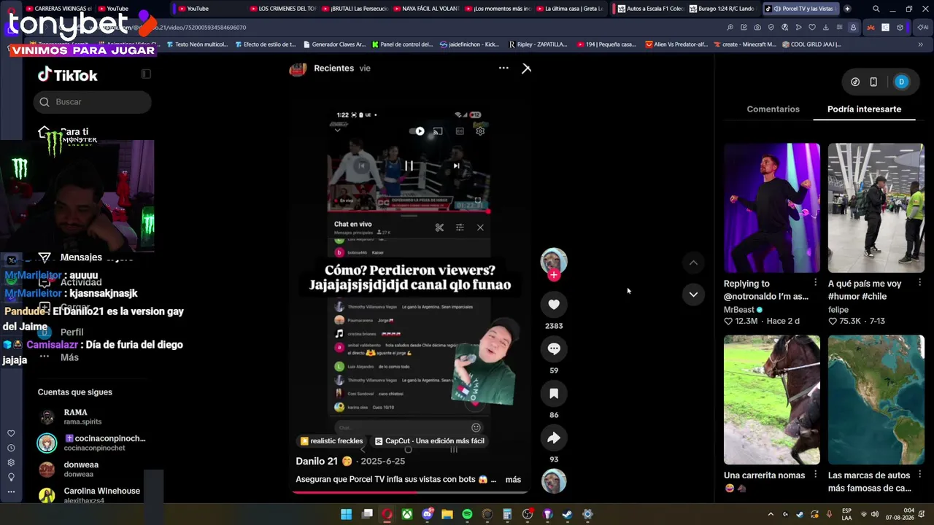Open Más menu in the sidebar

pyautogui.click(x=69, y=357)
